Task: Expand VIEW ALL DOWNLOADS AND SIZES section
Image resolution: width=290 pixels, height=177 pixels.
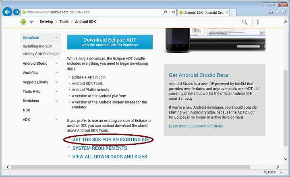Action: tap(110, 156)
